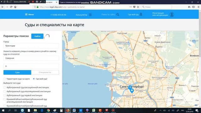Screen dimensions: 201x113
Task: Open Windows notification center
Action: point(197,110)
